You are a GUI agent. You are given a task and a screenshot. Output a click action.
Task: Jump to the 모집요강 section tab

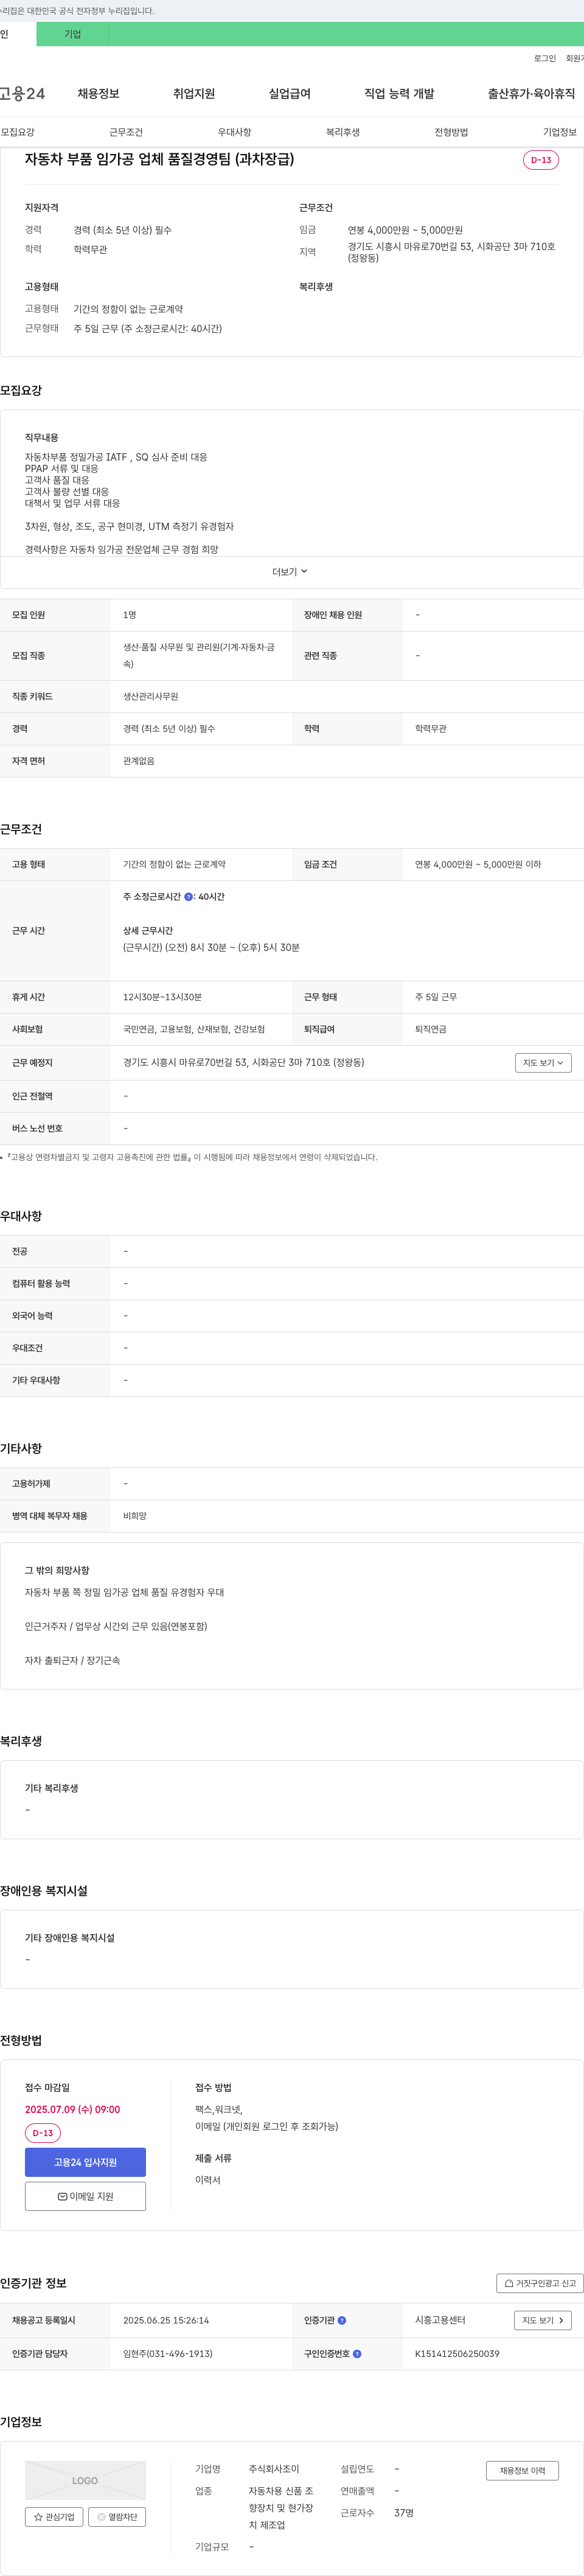tap(18, 132)
